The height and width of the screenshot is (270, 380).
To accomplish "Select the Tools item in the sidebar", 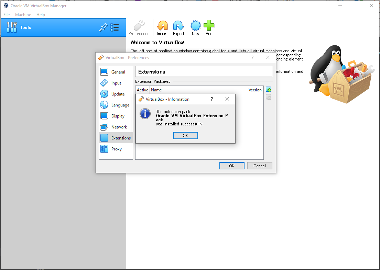I will coord(63,27).
